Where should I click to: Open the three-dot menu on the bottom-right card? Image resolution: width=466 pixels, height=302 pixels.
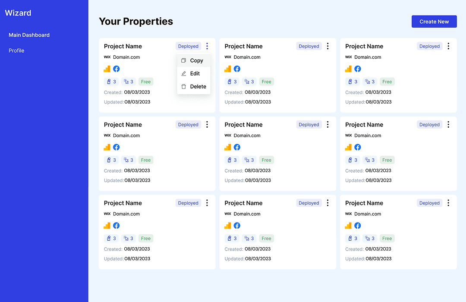(448, 203)
